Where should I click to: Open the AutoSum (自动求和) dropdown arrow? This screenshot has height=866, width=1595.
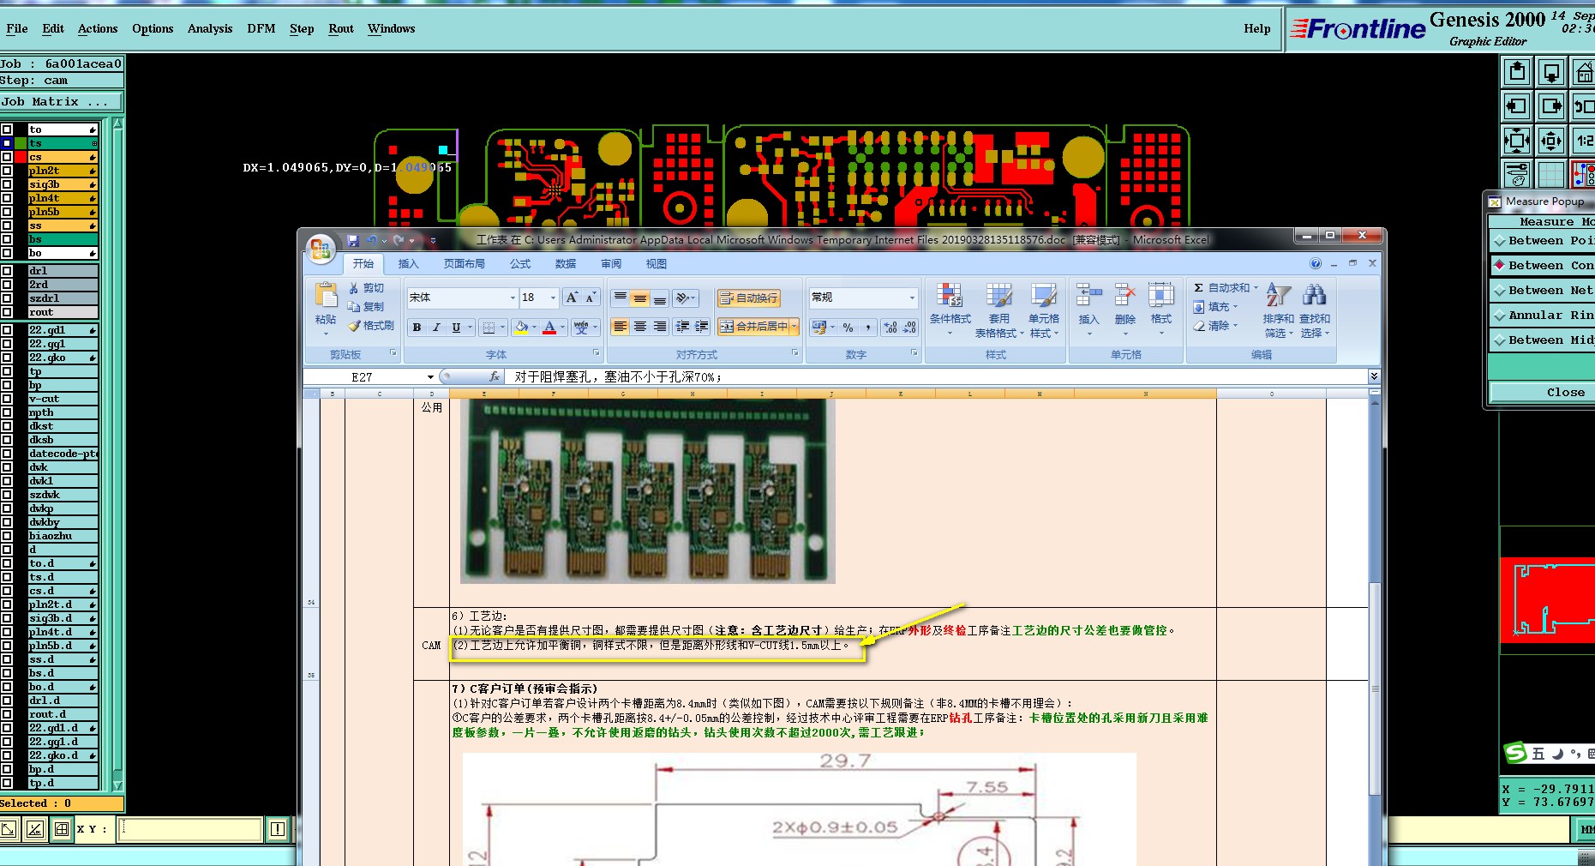coord(1256,288)
